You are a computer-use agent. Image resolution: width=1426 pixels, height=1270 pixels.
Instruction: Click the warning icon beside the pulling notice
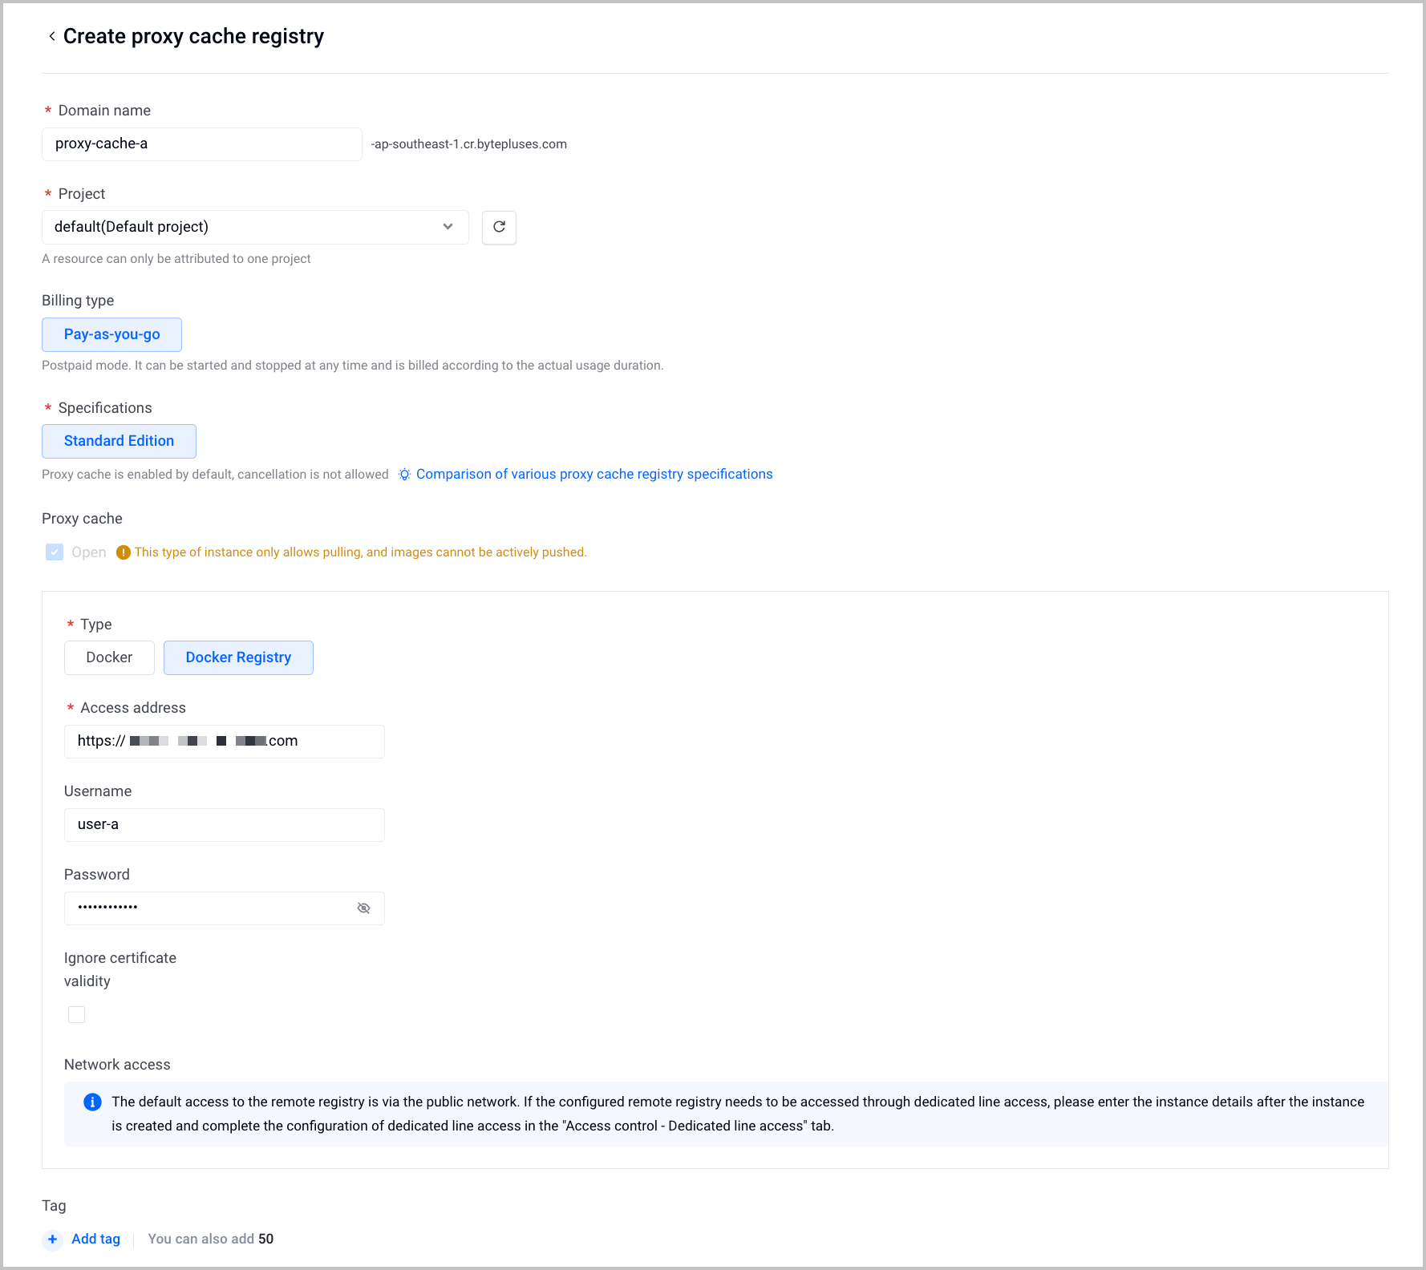pyautogui.click(x=124, y=552)
